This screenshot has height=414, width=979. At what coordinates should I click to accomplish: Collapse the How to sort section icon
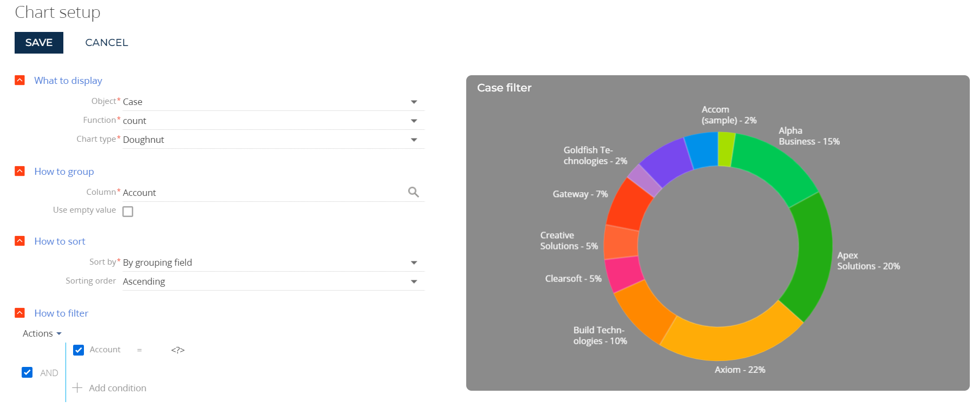click(x=19, y=241)
